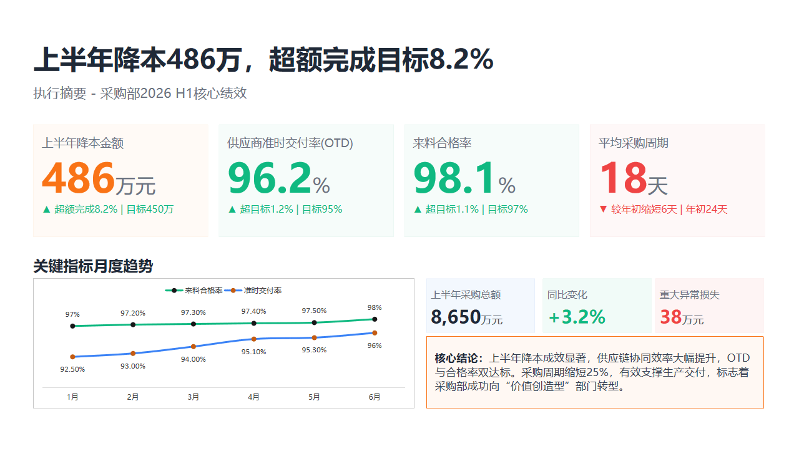Select the 96.2% OTD value
This screenshot has width=799, height=449.
coord(278,178)
